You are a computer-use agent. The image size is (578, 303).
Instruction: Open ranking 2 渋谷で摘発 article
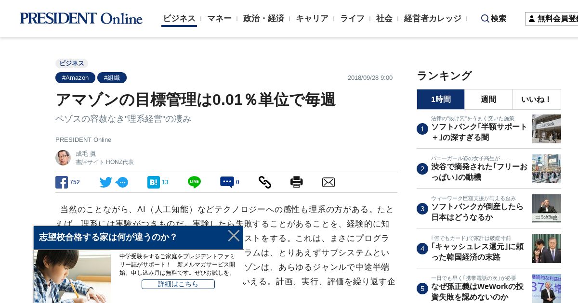click(479, 172)
